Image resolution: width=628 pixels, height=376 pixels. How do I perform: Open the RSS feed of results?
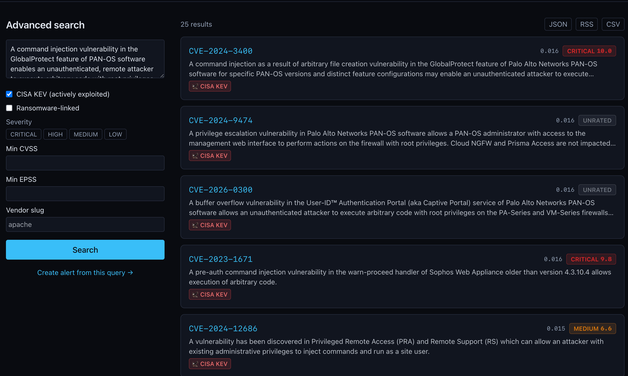[x=587, y=24]
